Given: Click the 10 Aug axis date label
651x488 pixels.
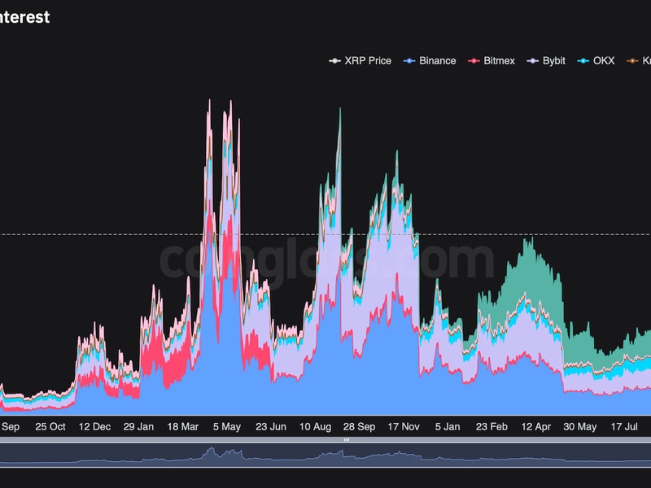Looking at the screenshot, I should click(315, 426).
